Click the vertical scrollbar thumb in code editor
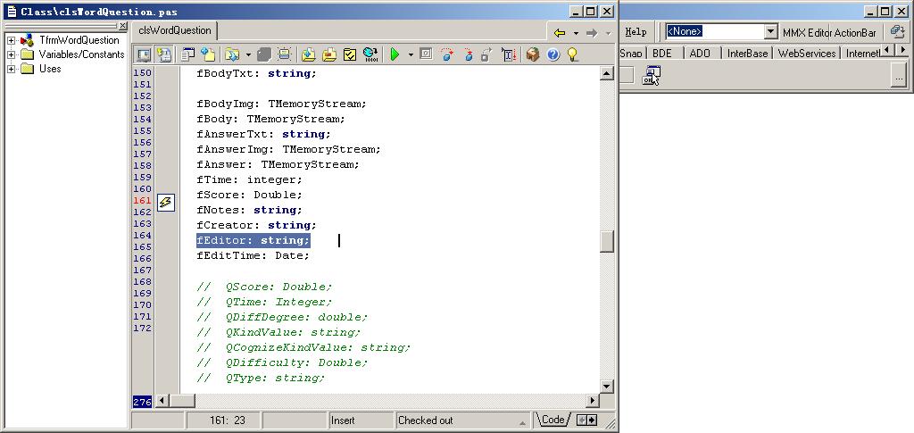Viewport: 914px width, 433px height. coord(607,241)
